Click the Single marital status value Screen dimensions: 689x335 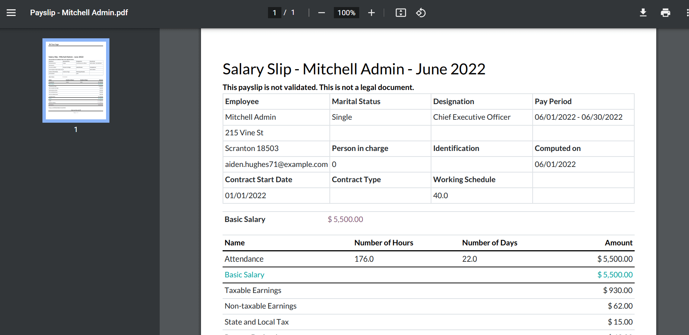[342, 117]
